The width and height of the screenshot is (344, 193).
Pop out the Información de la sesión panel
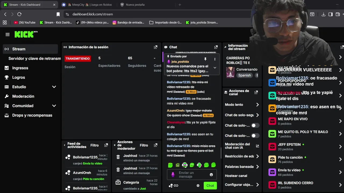tap(156, 47)
